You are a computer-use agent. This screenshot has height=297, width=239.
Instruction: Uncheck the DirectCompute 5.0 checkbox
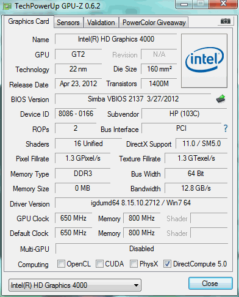[167, 264]
